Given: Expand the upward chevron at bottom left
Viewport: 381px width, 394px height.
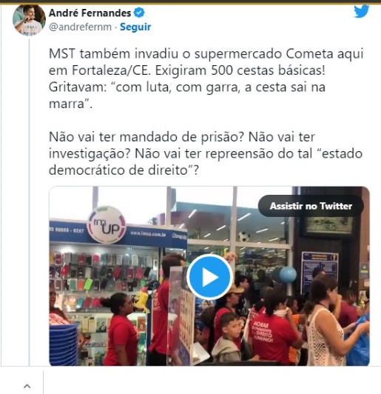Looking at the screenshot, I should 27,386.
